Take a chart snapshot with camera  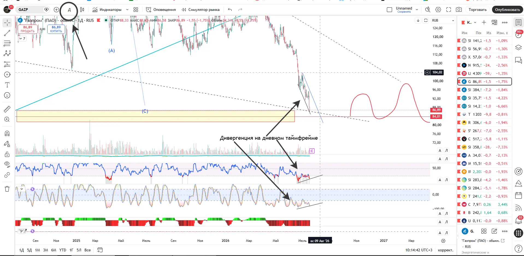coord(459,10)
